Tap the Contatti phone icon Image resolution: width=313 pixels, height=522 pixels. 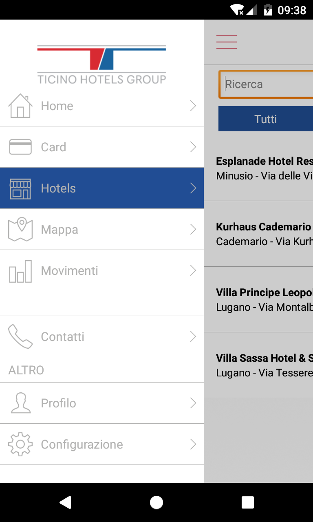[x=20, y=336]
